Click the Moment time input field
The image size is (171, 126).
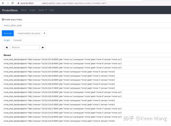[25, 47]
